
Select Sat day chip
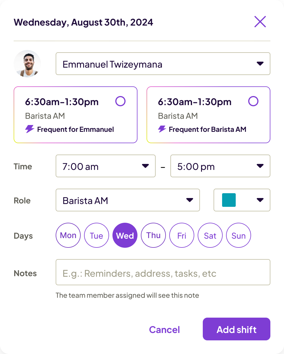pyautogui.click(x=210, y=235)
